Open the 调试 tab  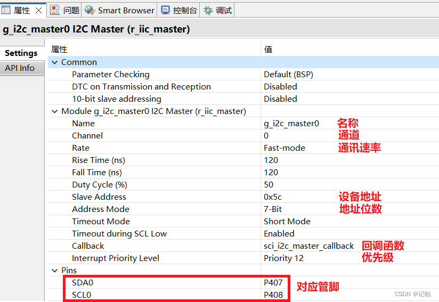pos(217,10)
